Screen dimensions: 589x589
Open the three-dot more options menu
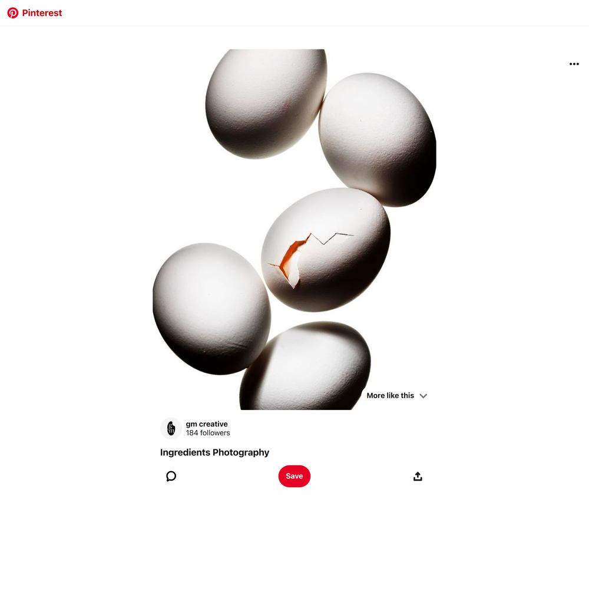point(574,64)
